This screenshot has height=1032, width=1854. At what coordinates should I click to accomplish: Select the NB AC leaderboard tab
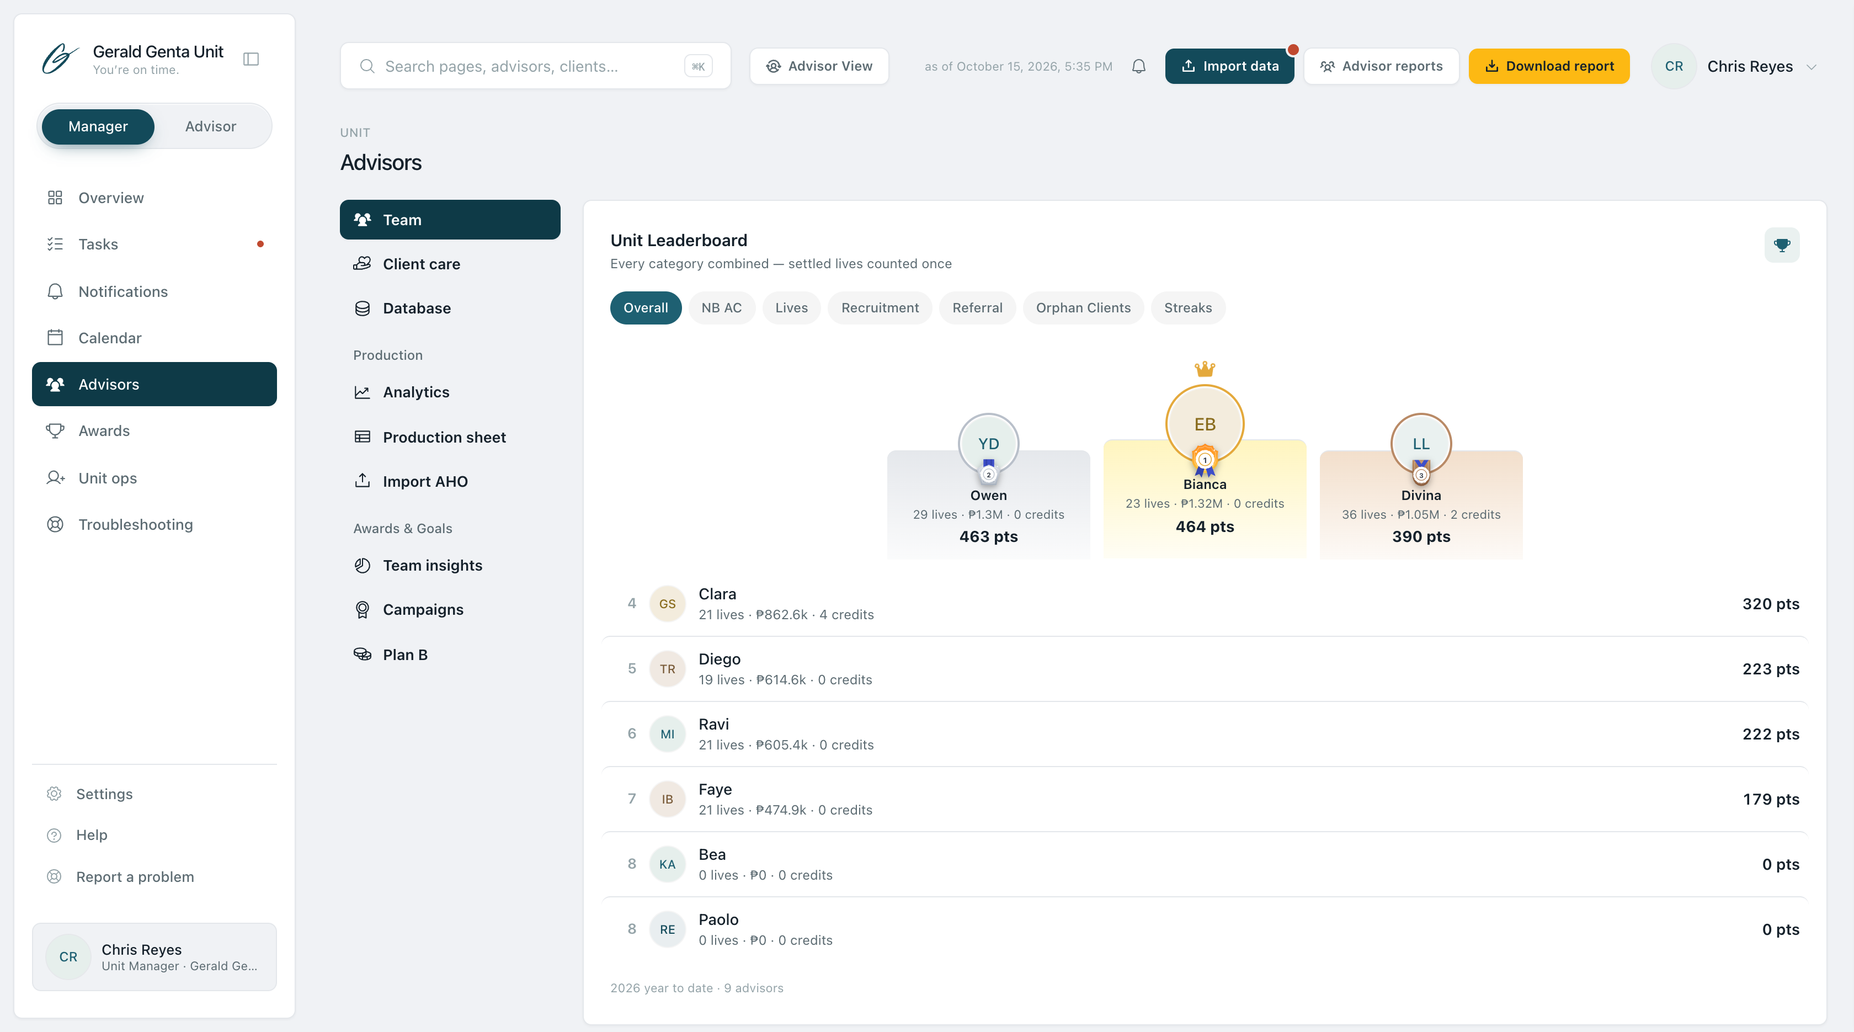coord(721,308)
